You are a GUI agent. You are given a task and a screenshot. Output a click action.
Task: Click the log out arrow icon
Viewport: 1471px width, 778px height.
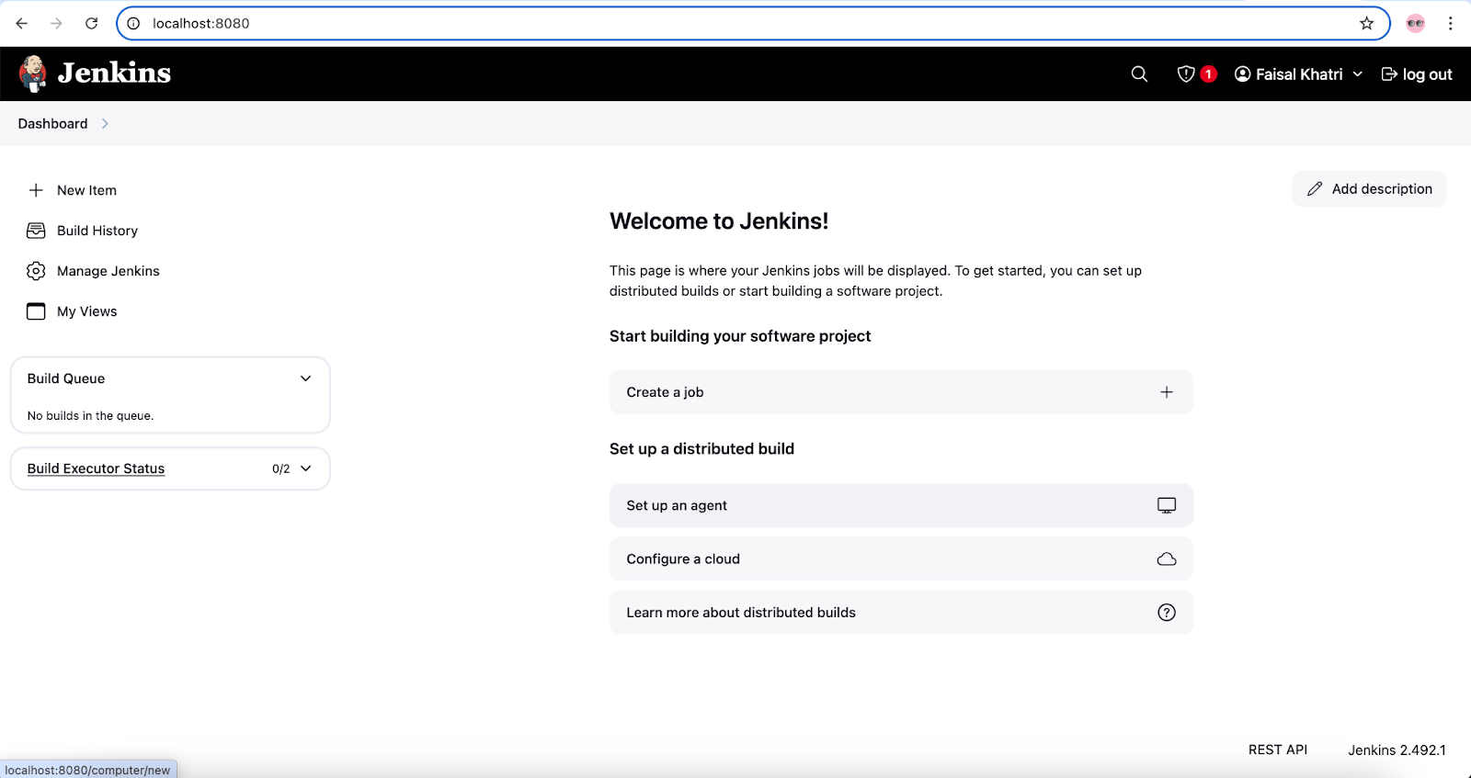tap(1389, 74)
